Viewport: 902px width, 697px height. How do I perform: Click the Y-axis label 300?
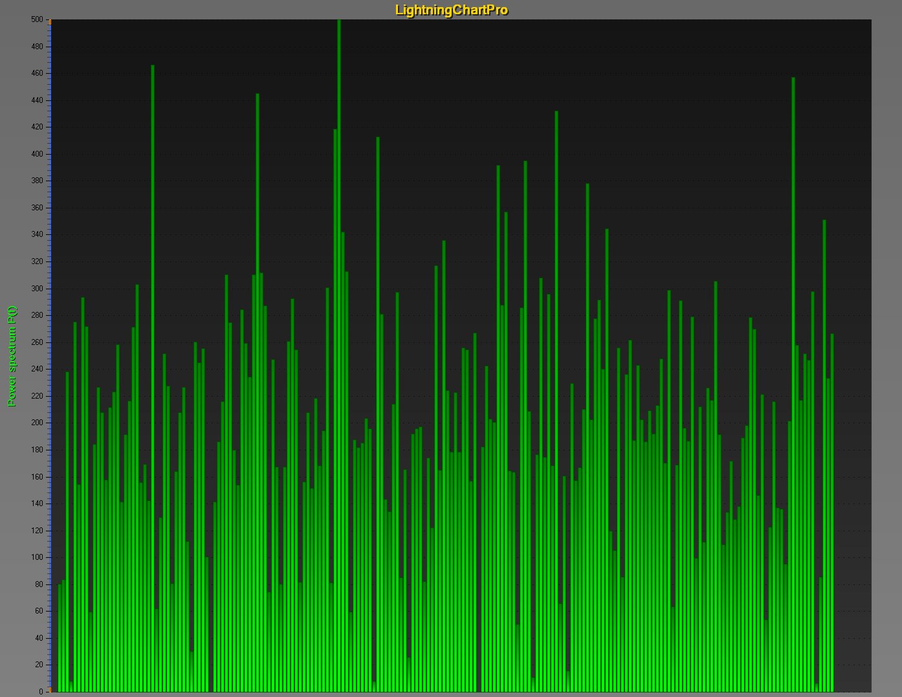tap(37, 289)
